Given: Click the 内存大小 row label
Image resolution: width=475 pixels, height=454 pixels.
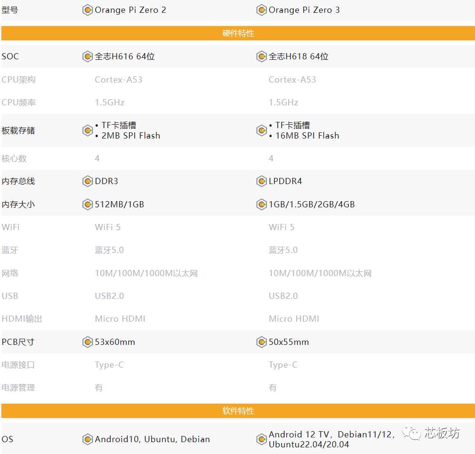Looking at the screenshot, I should 18,204.
